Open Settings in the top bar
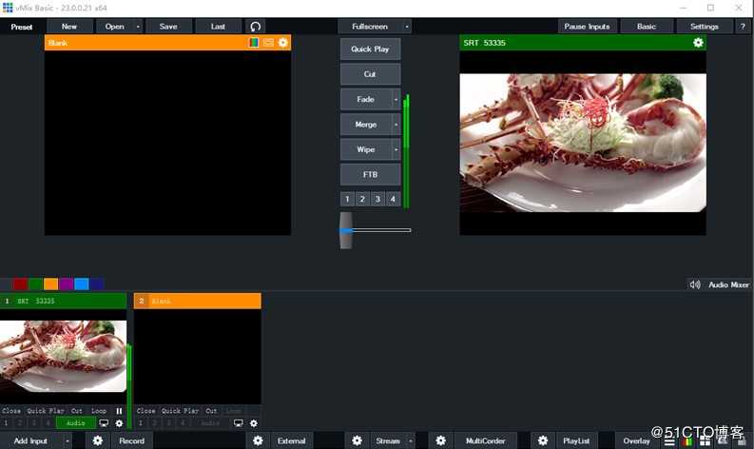This screenshot has width=754, height=449. click(x=704, y=27)
